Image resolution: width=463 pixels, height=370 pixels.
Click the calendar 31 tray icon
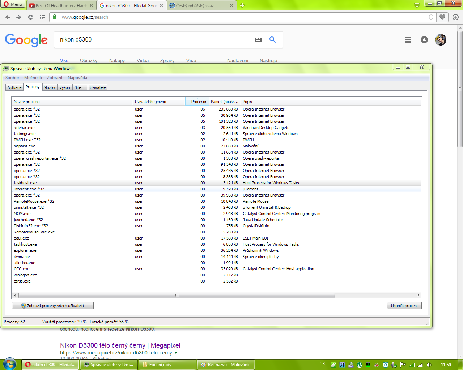[x=342, y=365]
